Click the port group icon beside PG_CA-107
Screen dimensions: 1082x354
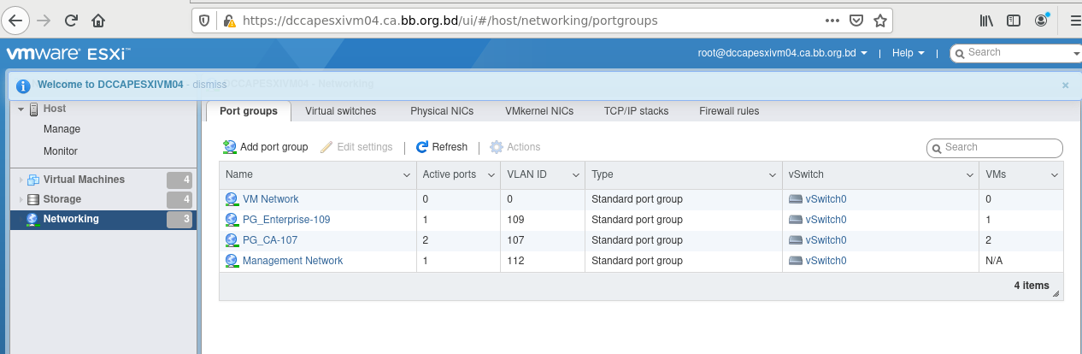(232, 240)
